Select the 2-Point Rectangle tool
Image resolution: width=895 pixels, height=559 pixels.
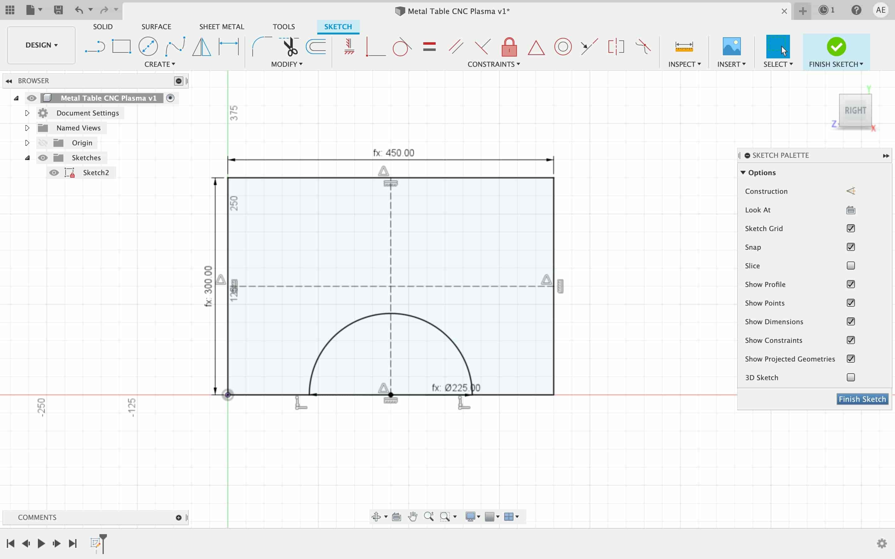pos(121,47)
